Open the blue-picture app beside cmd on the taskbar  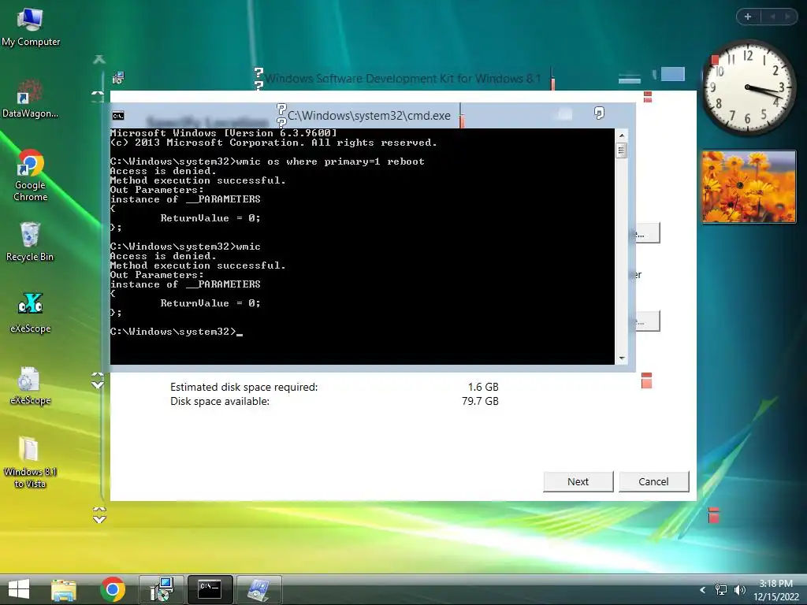[x=258, y=589]
